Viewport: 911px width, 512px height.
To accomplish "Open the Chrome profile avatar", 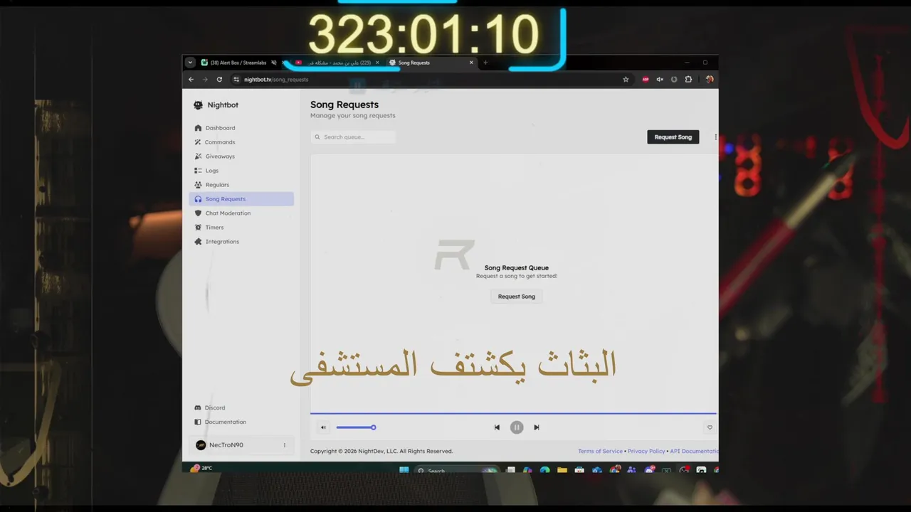I will coord(709,80).
